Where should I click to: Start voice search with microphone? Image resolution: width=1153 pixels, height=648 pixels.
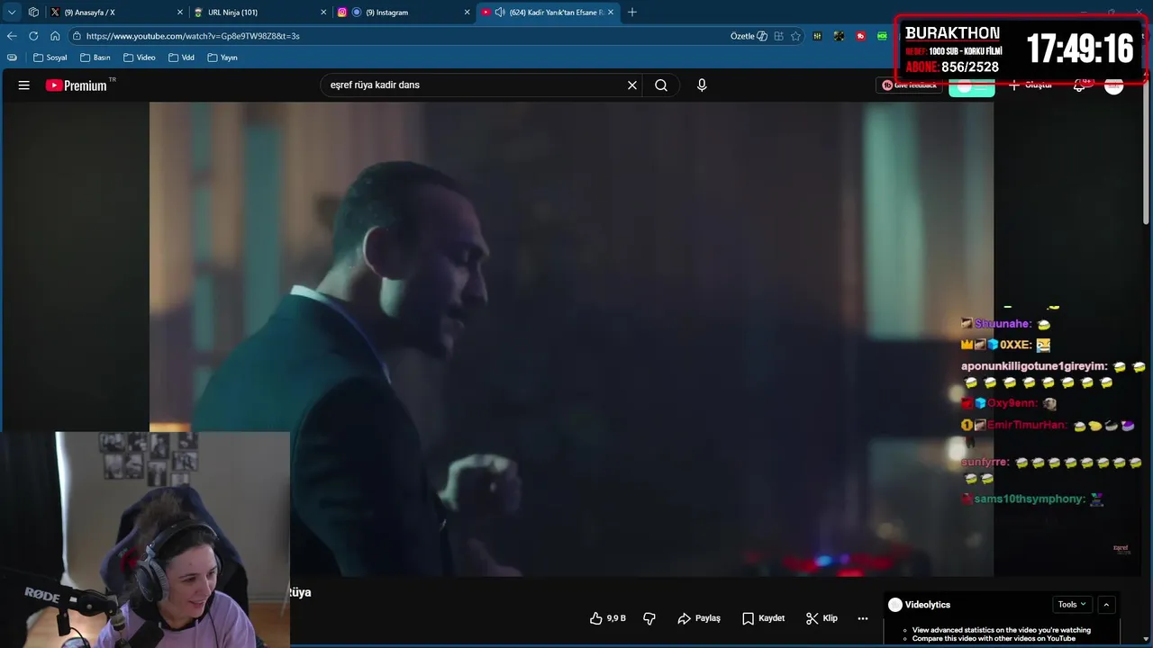[702, 85]
